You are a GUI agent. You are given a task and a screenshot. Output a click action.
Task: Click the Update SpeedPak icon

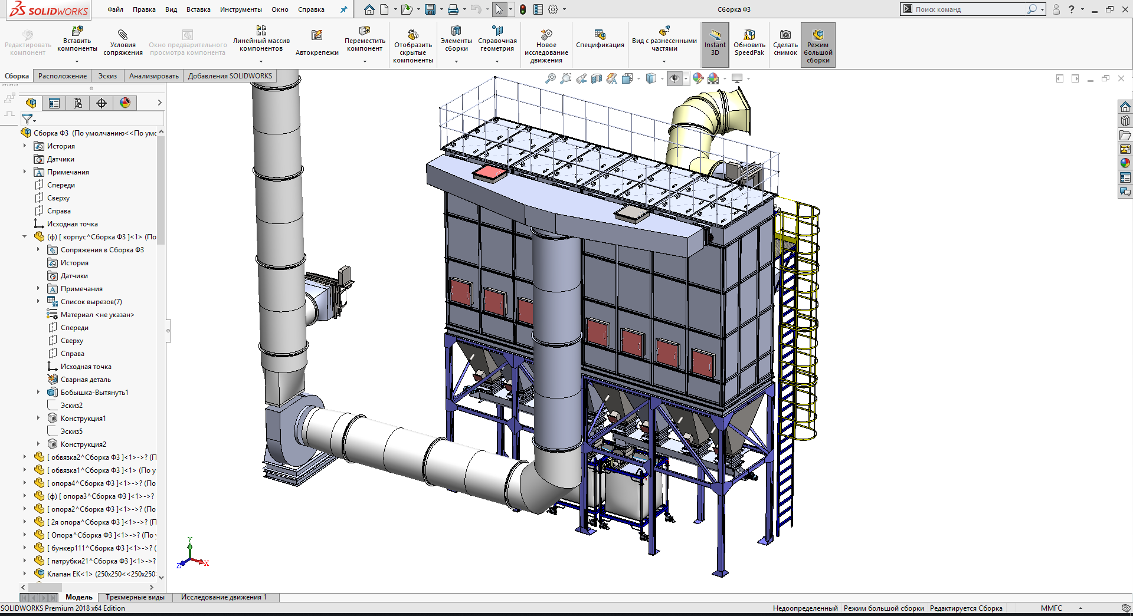[749, 35]
